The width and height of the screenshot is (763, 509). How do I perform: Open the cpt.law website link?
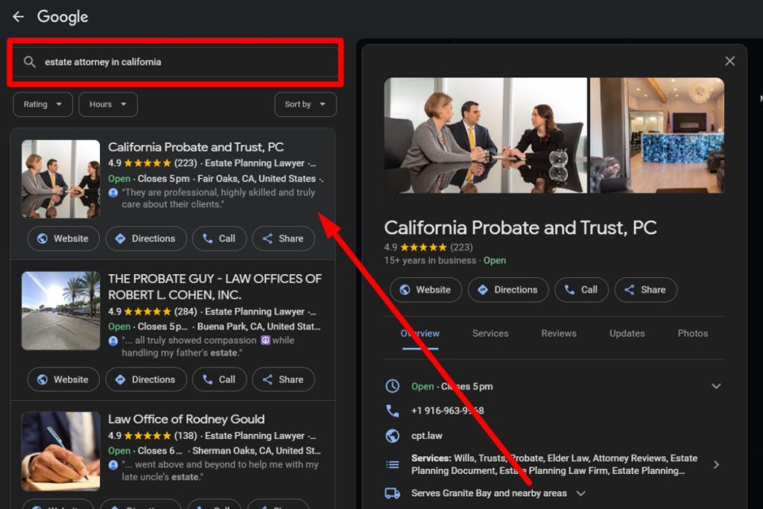coord(427,436)
